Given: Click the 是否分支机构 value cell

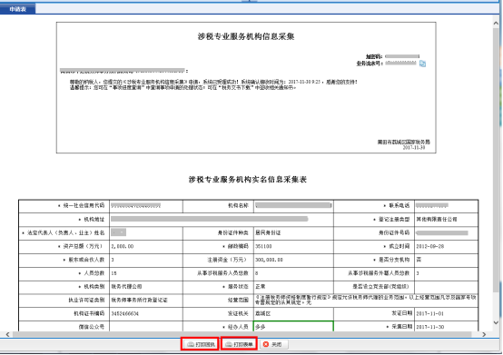Looking at the screenshot, I should point(446,260).
